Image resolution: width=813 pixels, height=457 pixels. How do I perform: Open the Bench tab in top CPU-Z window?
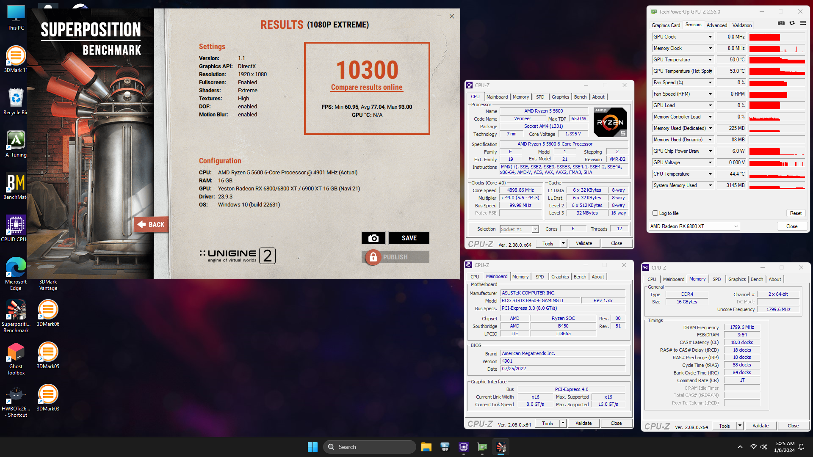click(580, 97)
